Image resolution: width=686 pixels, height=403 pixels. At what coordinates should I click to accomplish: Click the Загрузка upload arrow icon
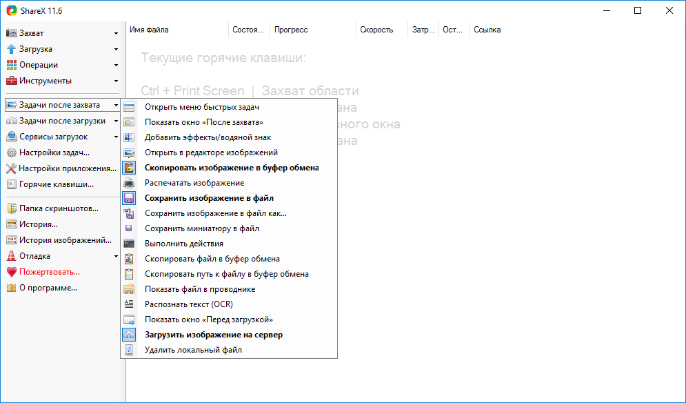[11, 49]
